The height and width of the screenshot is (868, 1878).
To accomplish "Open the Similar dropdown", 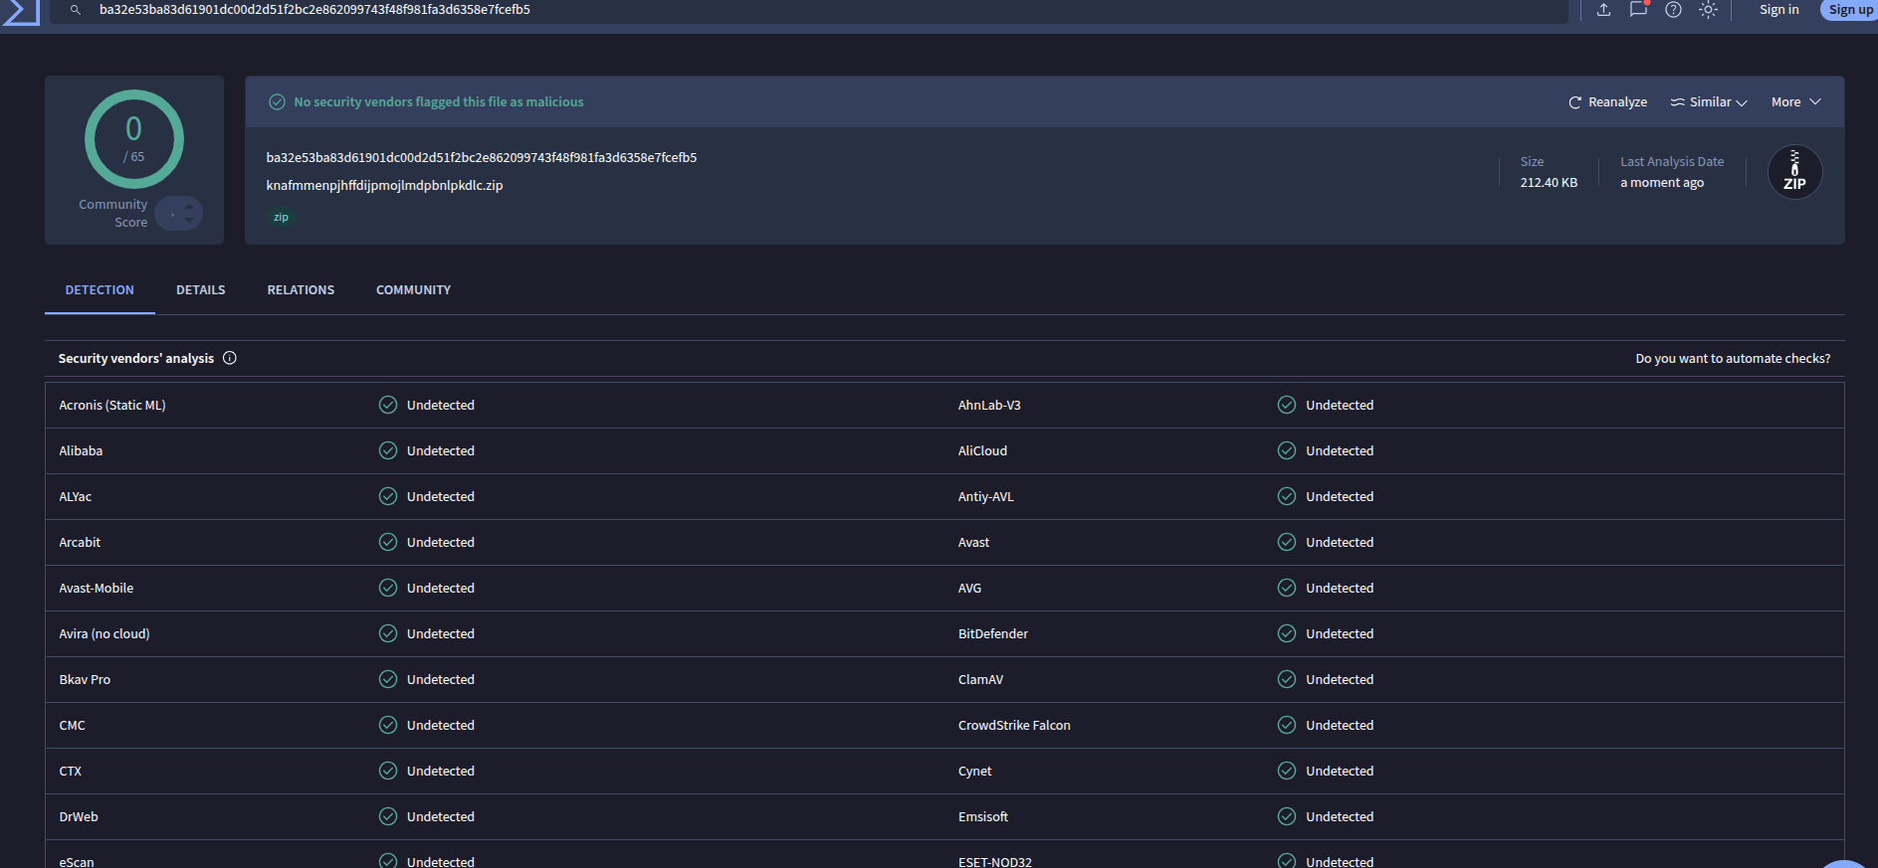I will (1709, 102).
